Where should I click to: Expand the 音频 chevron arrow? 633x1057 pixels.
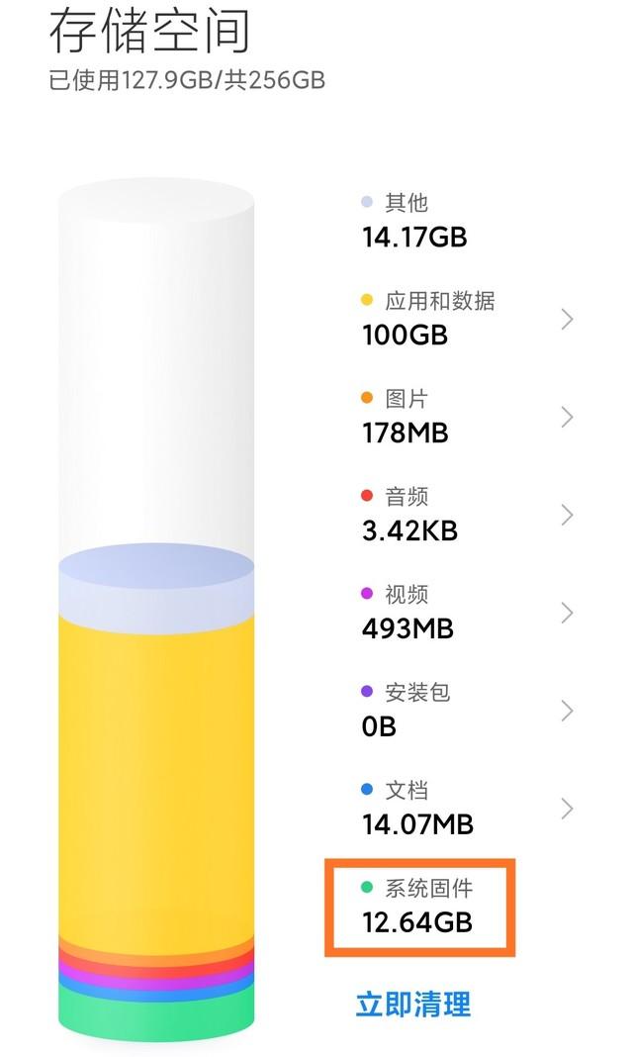click(567, 515)
